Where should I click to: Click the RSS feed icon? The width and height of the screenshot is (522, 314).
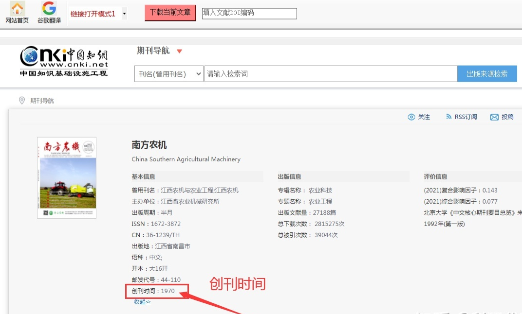pyautogui.click(x=449, y=117)
